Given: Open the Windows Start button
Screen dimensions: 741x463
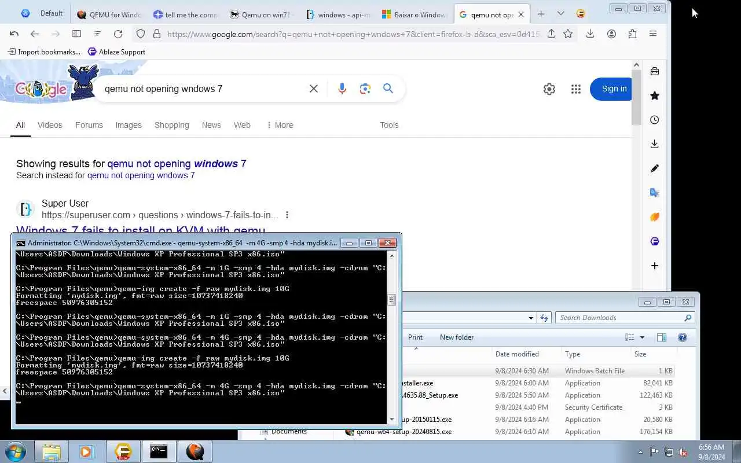Looking at the screenshot, I should click(16, 451).
